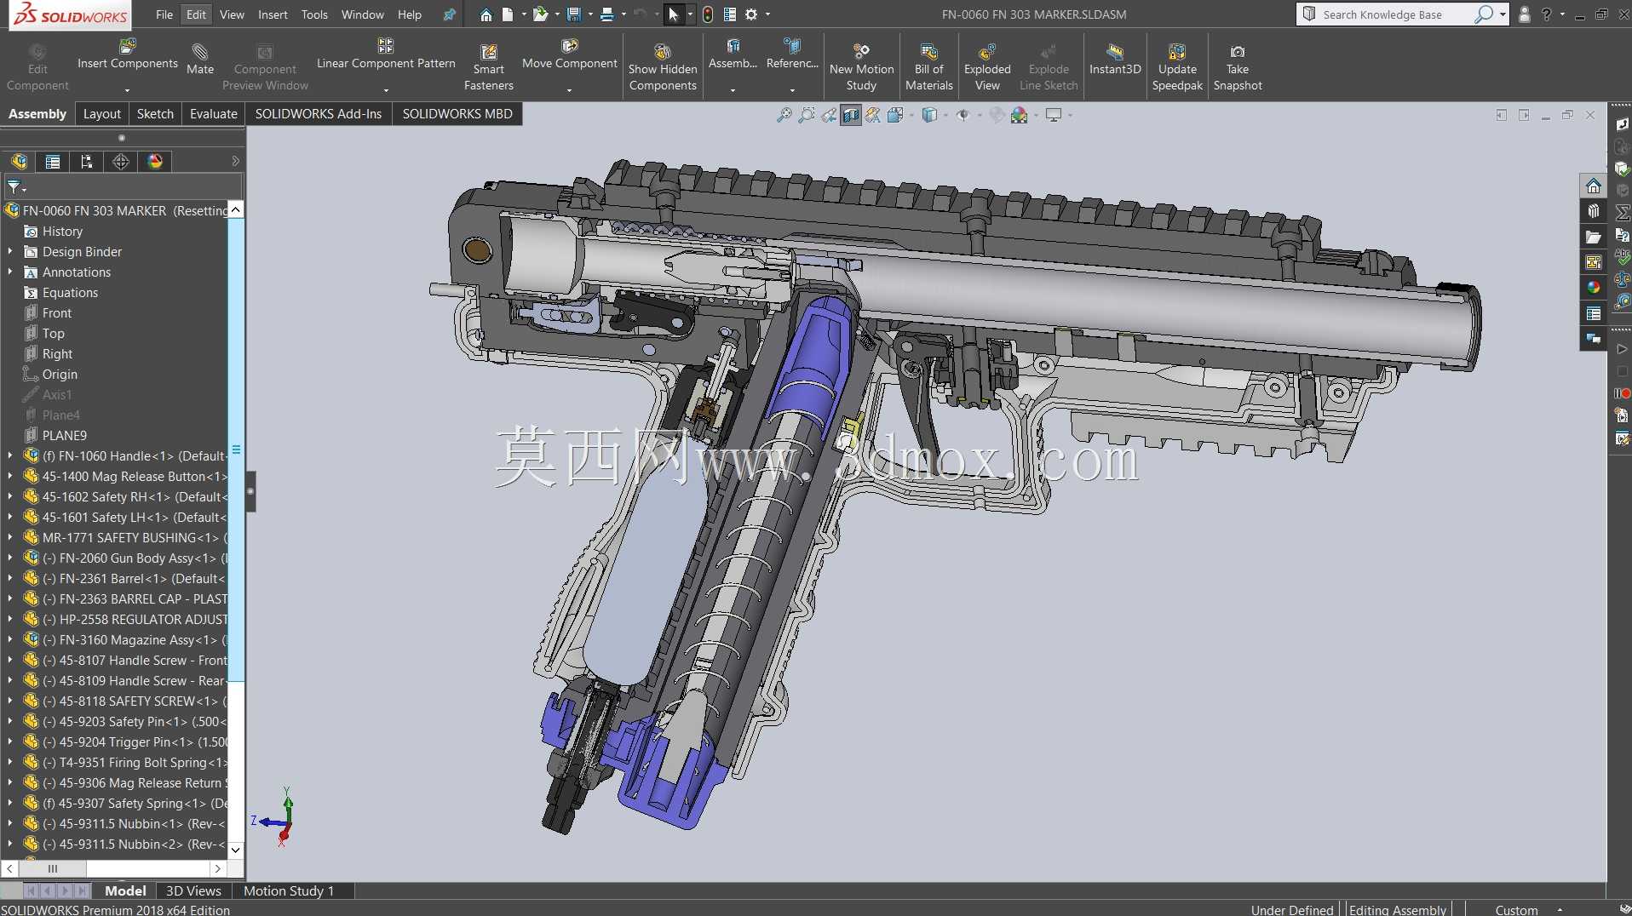Take Snapshot of the assembly

tap(1238, 68)
